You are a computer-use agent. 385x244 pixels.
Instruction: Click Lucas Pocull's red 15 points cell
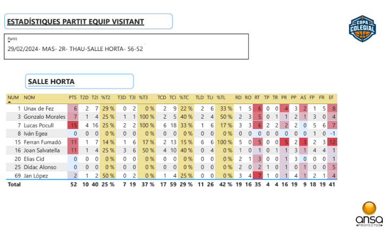pos(73,125)
